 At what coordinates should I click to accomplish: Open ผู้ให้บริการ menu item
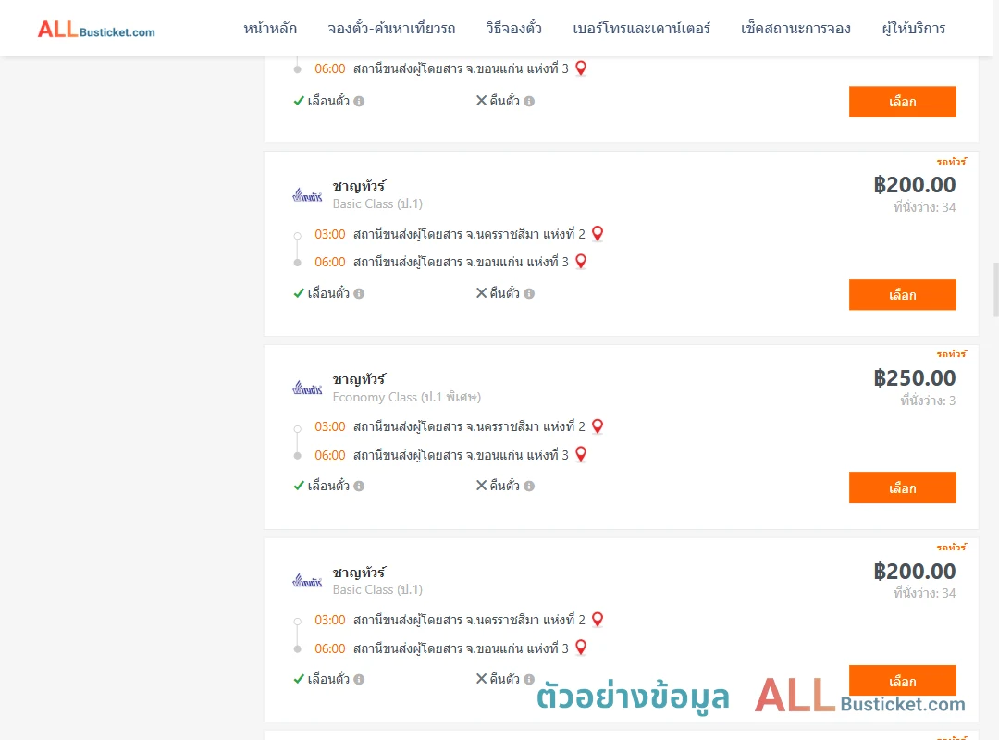pyautogui.click(x=913, y=29)
